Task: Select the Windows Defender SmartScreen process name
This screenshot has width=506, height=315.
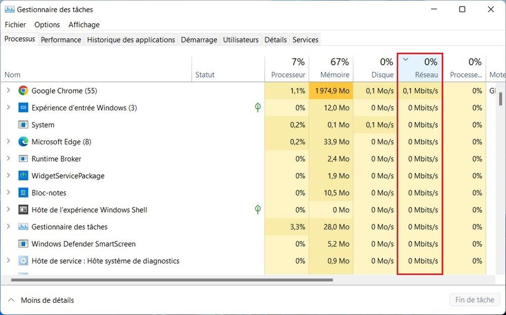Action: click(83, 244)
